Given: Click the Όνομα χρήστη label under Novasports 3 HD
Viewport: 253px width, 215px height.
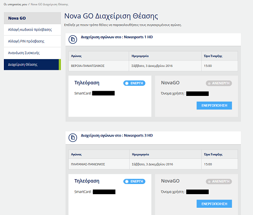Looking at the screenshot, I should pyautogui.click(x=173, y=192).
